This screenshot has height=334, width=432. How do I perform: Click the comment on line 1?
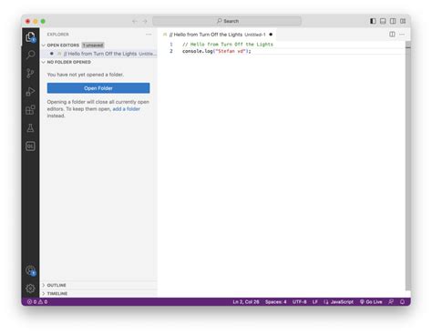(228, 45)
